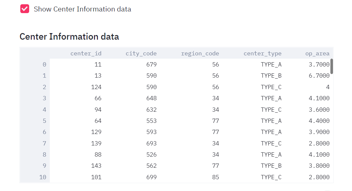Select the center_type column header

point(262,53)
